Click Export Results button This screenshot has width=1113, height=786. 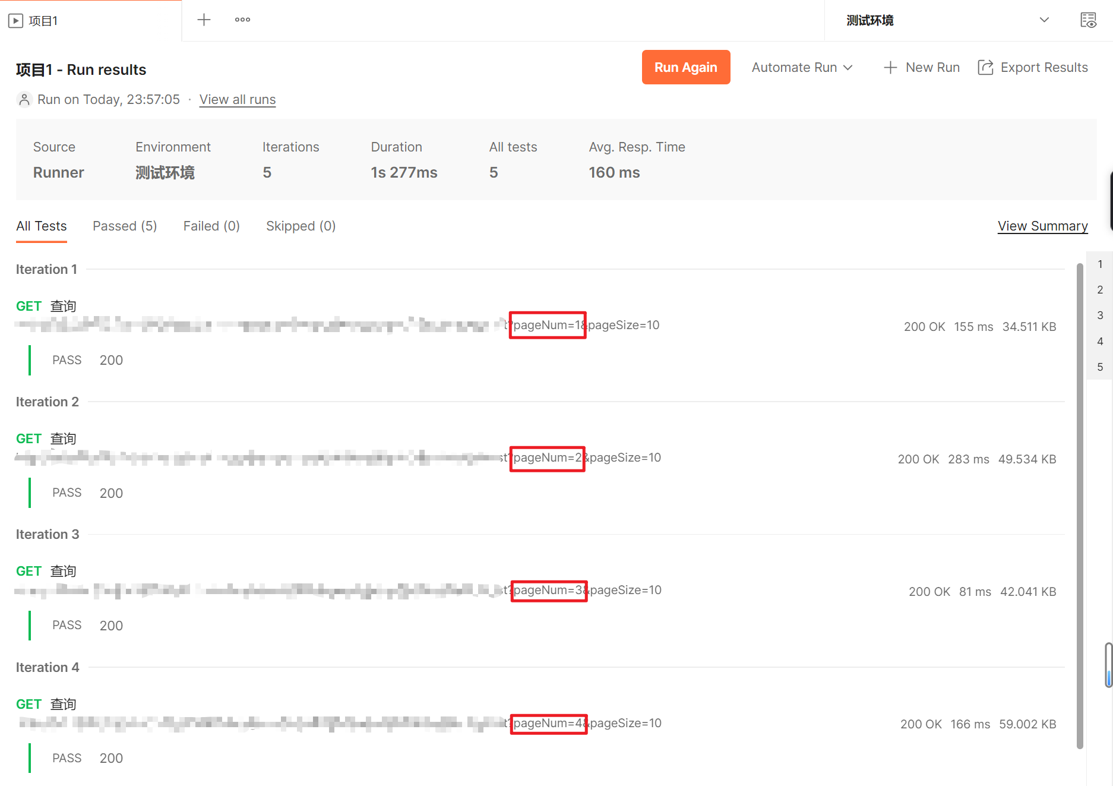[1033, 68]
